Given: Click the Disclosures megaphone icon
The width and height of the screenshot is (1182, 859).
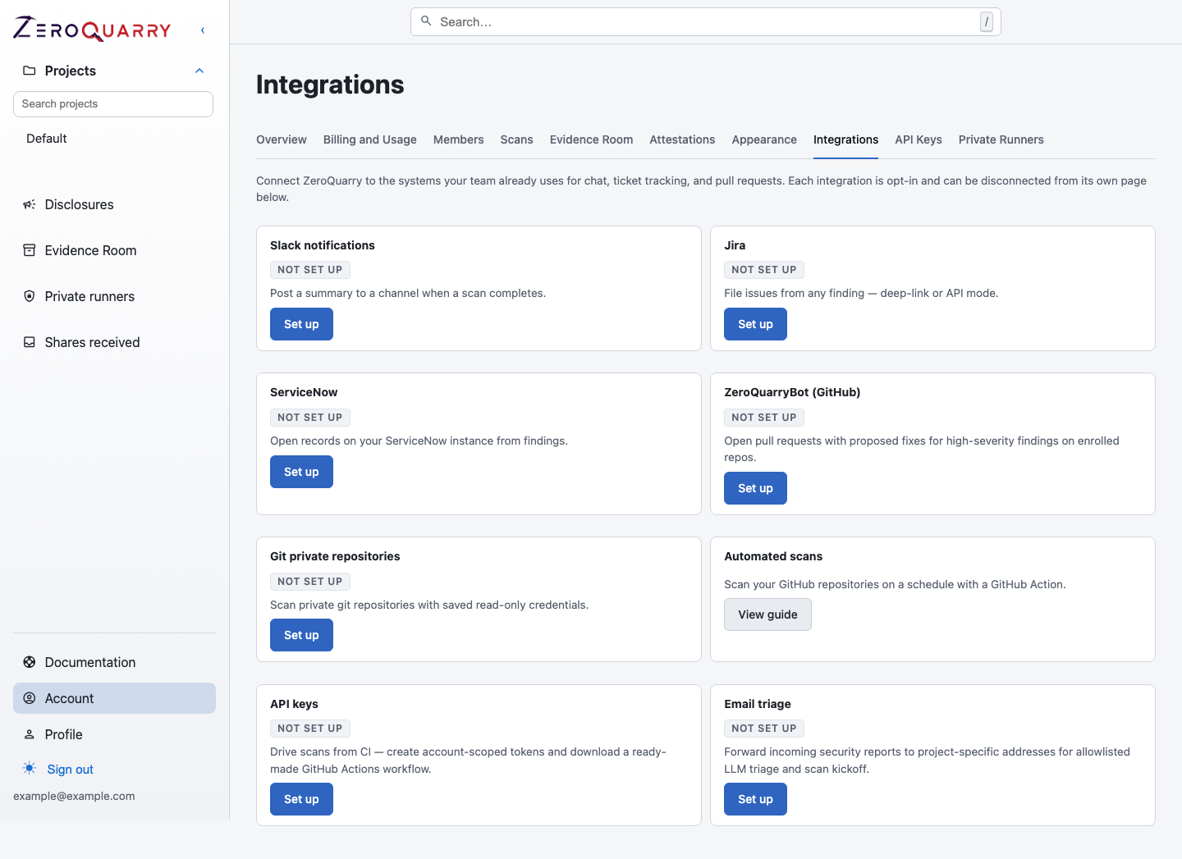Looking at the screenshot, I should point(30,204).
